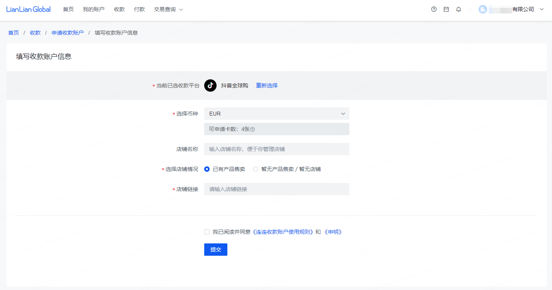Click the 申请收款账户 breadcrumb link
Screen dimensions: 552x290
[68, 33]
